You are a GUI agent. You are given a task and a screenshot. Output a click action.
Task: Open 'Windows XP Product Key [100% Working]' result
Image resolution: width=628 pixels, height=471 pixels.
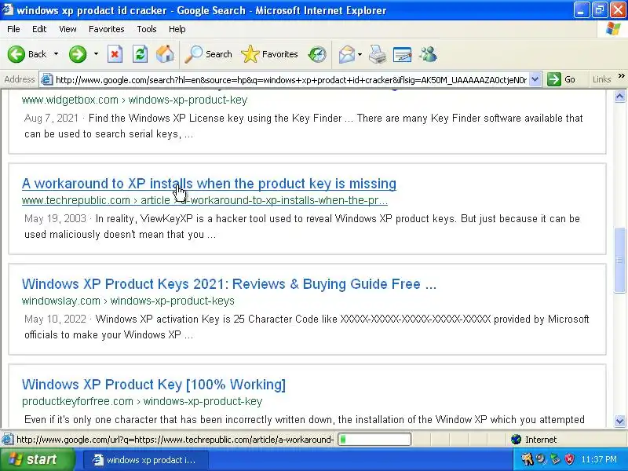(x=154, y=385)
